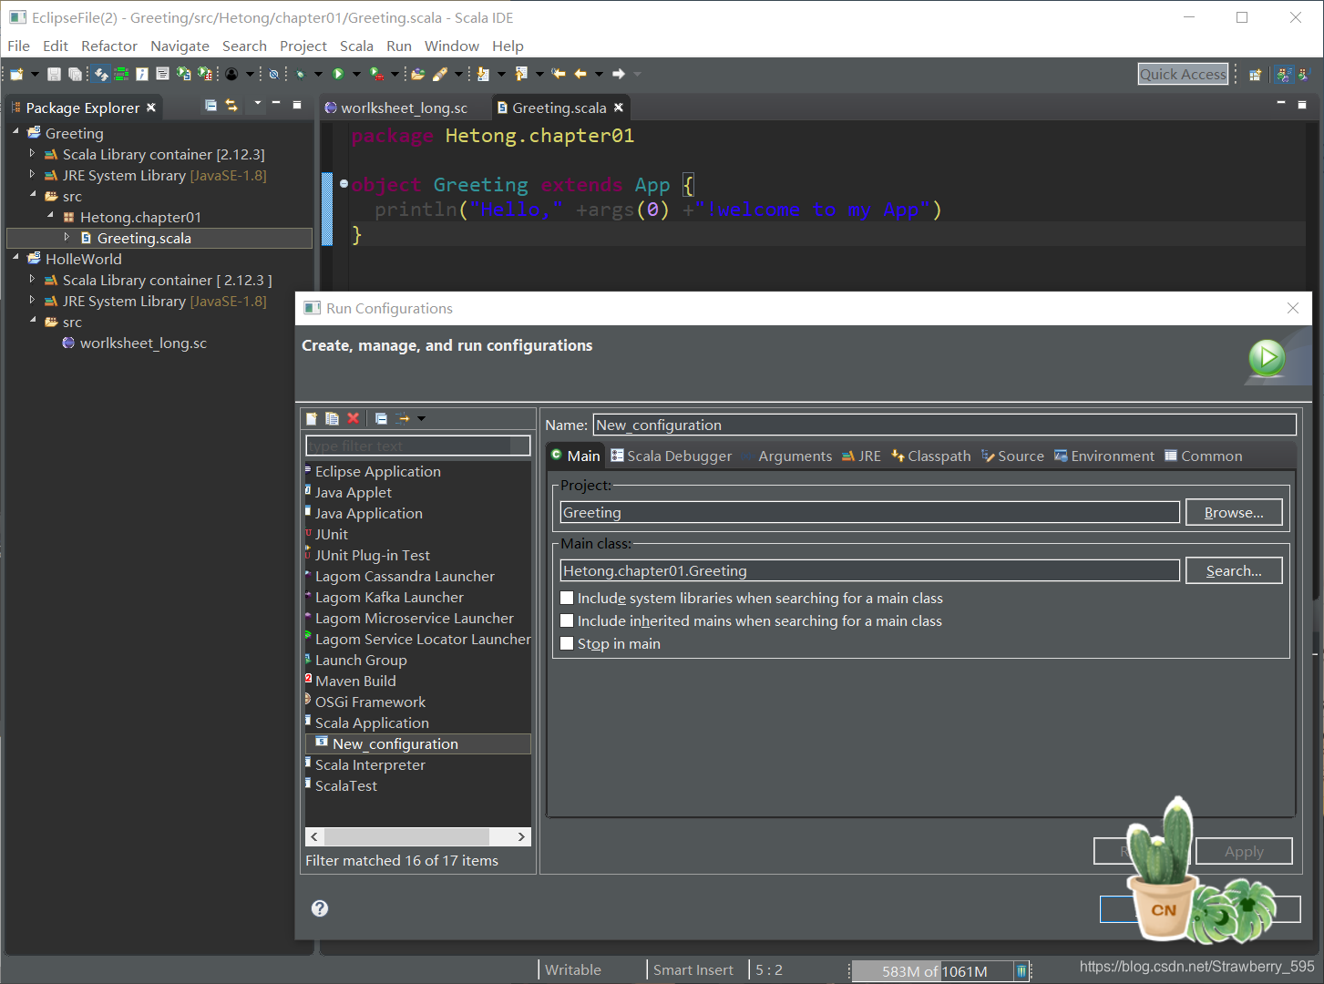Click the Save toolbar icon
The image size is (1324, 984).
pyautogui.click(x=54, y=74)
